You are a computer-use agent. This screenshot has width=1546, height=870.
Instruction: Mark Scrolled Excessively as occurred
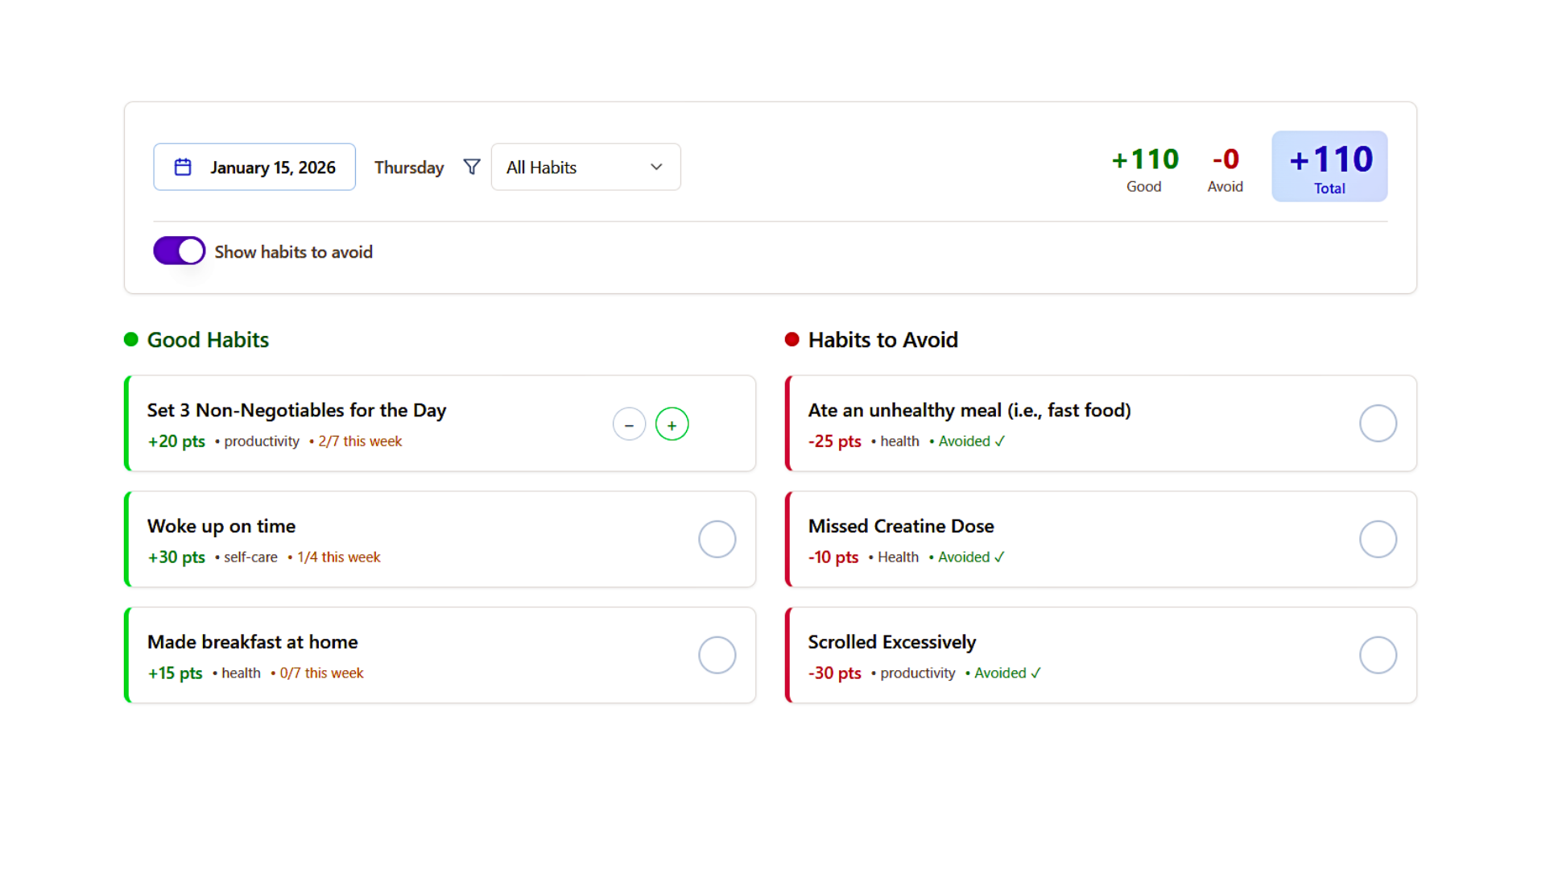[1378, 655]
